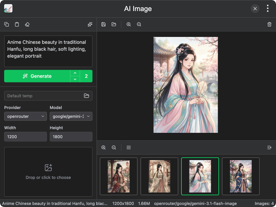Select the thumbnail with the red Hanfu
This screenshot has width=276, height=207.
(119, 176)
